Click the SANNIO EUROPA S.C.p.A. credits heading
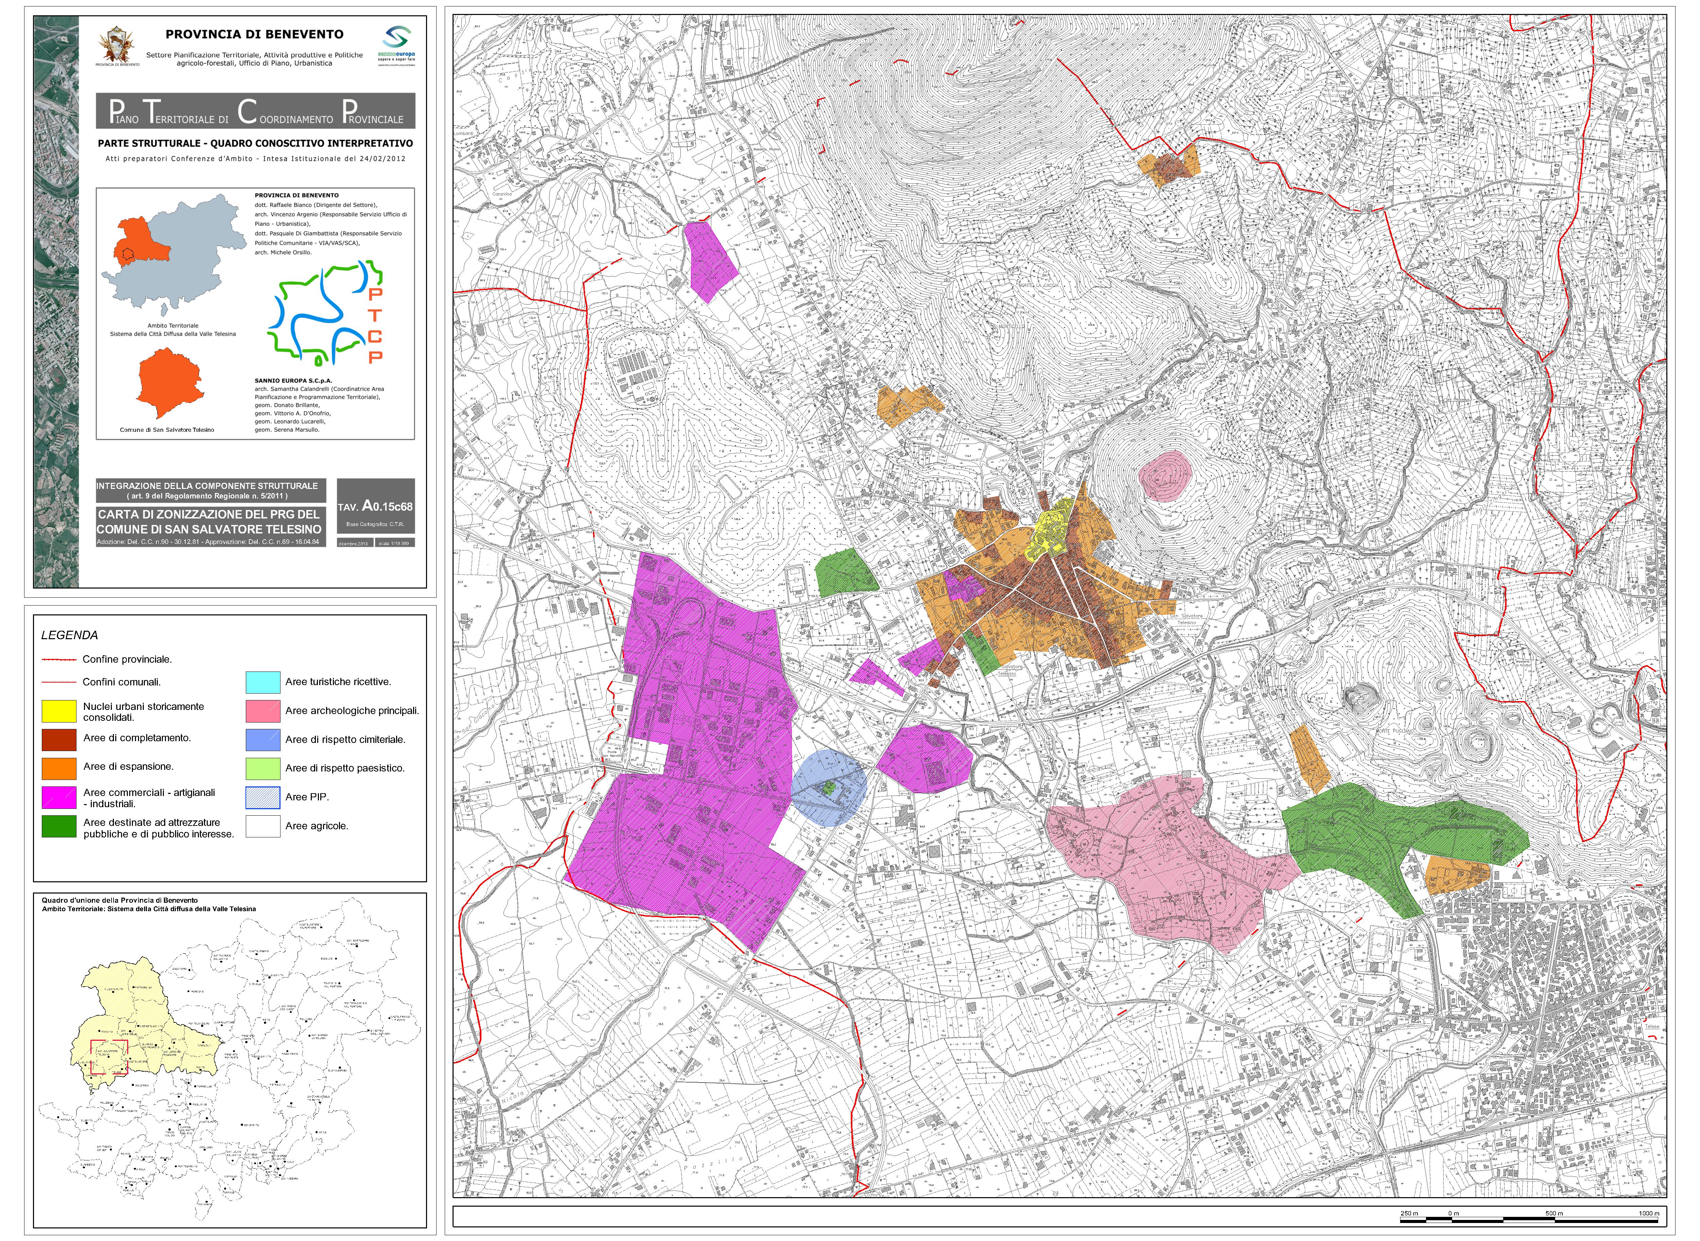The image size is (1700, 1241). 293,381
